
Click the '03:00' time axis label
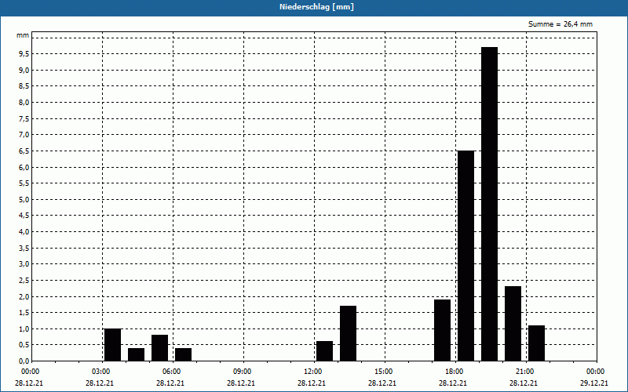pos(100,372)
